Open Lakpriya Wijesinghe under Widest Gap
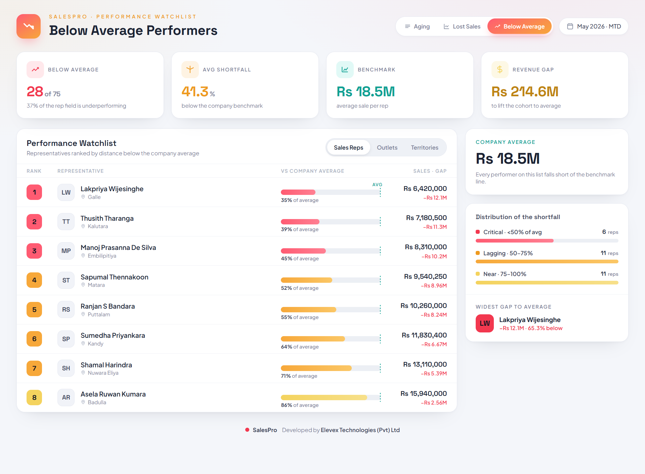Screen dimensions: 645x474 click(x=530, y=320)
